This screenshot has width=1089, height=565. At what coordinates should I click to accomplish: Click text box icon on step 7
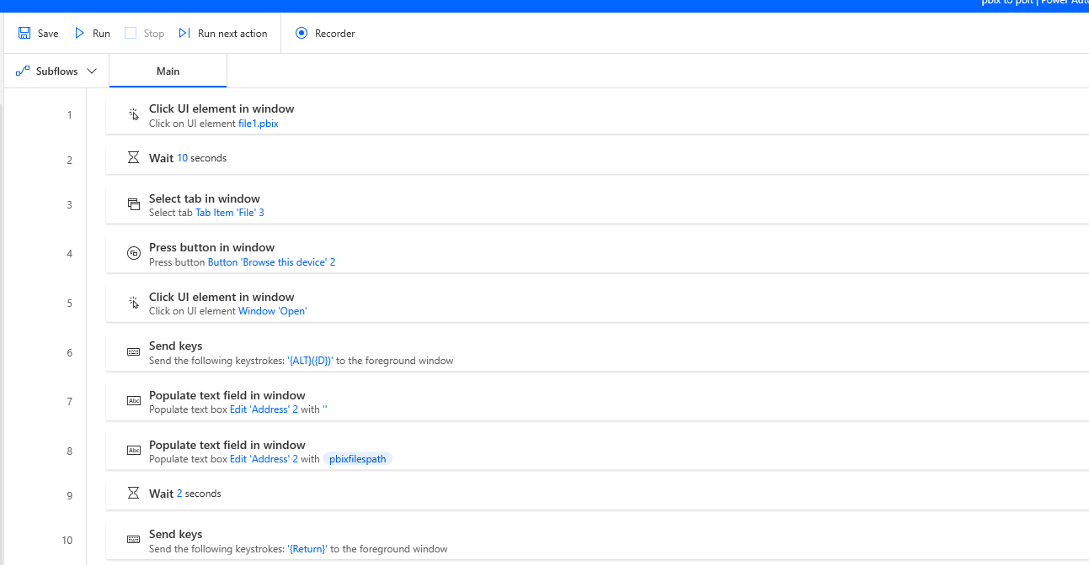(133, 401)
